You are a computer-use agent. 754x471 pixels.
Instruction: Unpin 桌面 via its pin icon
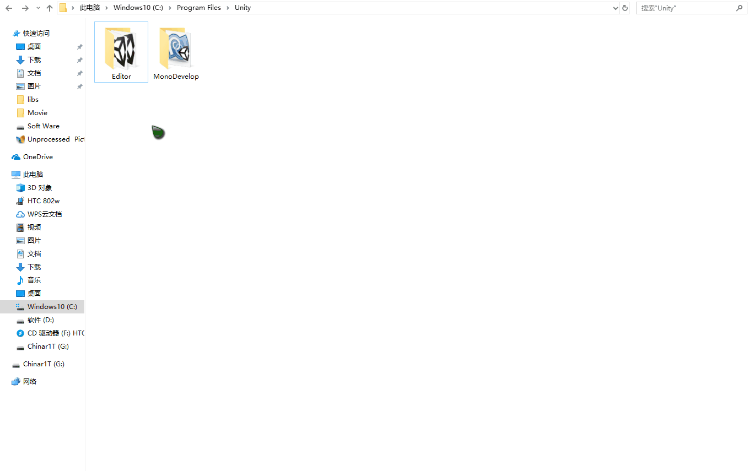click(x=79, y=47)
